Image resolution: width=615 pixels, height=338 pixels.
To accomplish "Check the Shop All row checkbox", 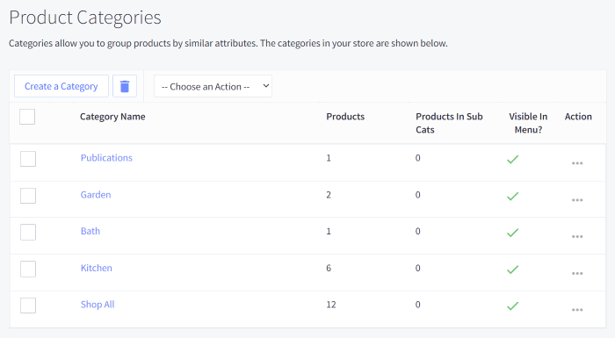I will tap(28, 306).
